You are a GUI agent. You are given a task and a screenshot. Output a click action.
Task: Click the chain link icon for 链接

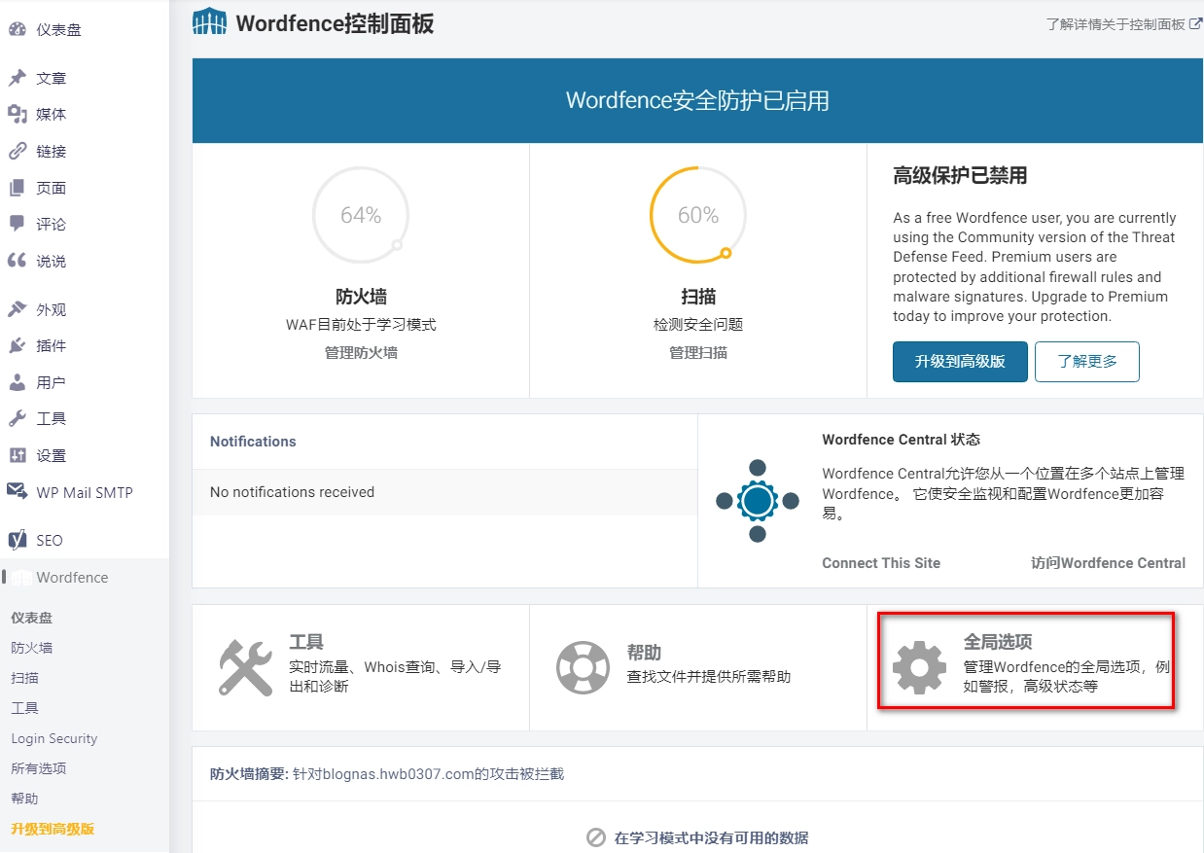tap(17, 152)
